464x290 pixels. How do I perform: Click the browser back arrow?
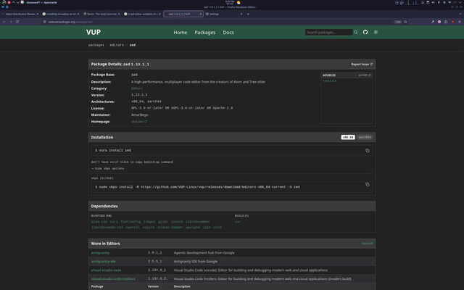(x=4, y=22)
